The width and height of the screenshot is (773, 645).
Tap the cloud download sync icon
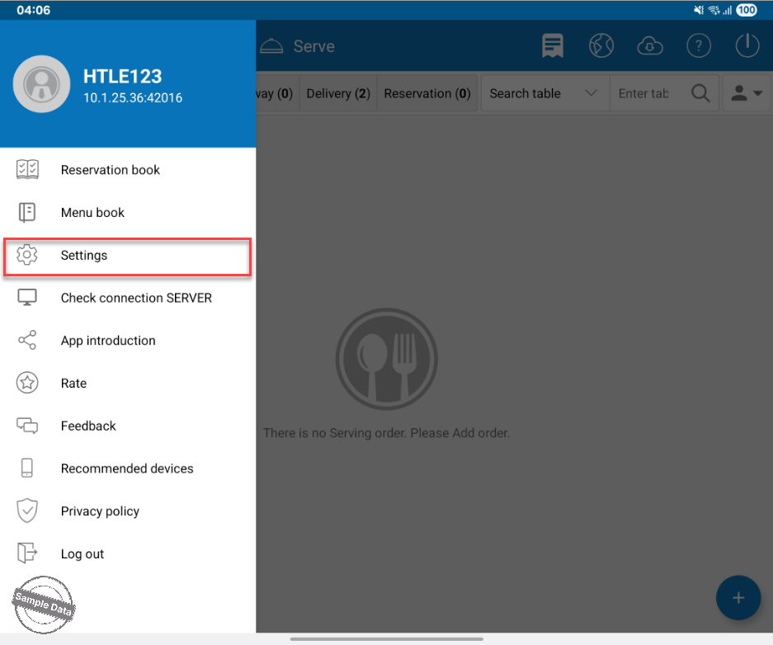[650, 46]
